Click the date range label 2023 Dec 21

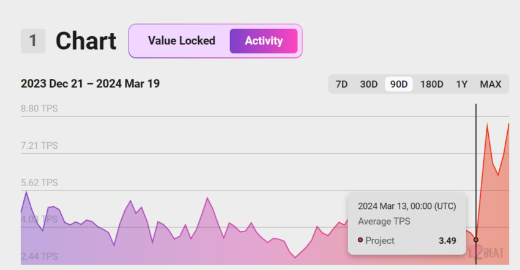tap(52, 84)
